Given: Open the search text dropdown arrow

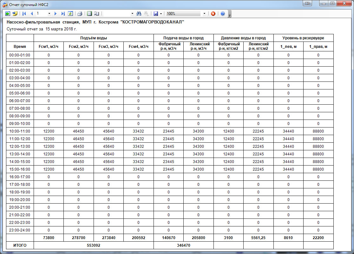Looking at the screenshot, I should [132, 14].
